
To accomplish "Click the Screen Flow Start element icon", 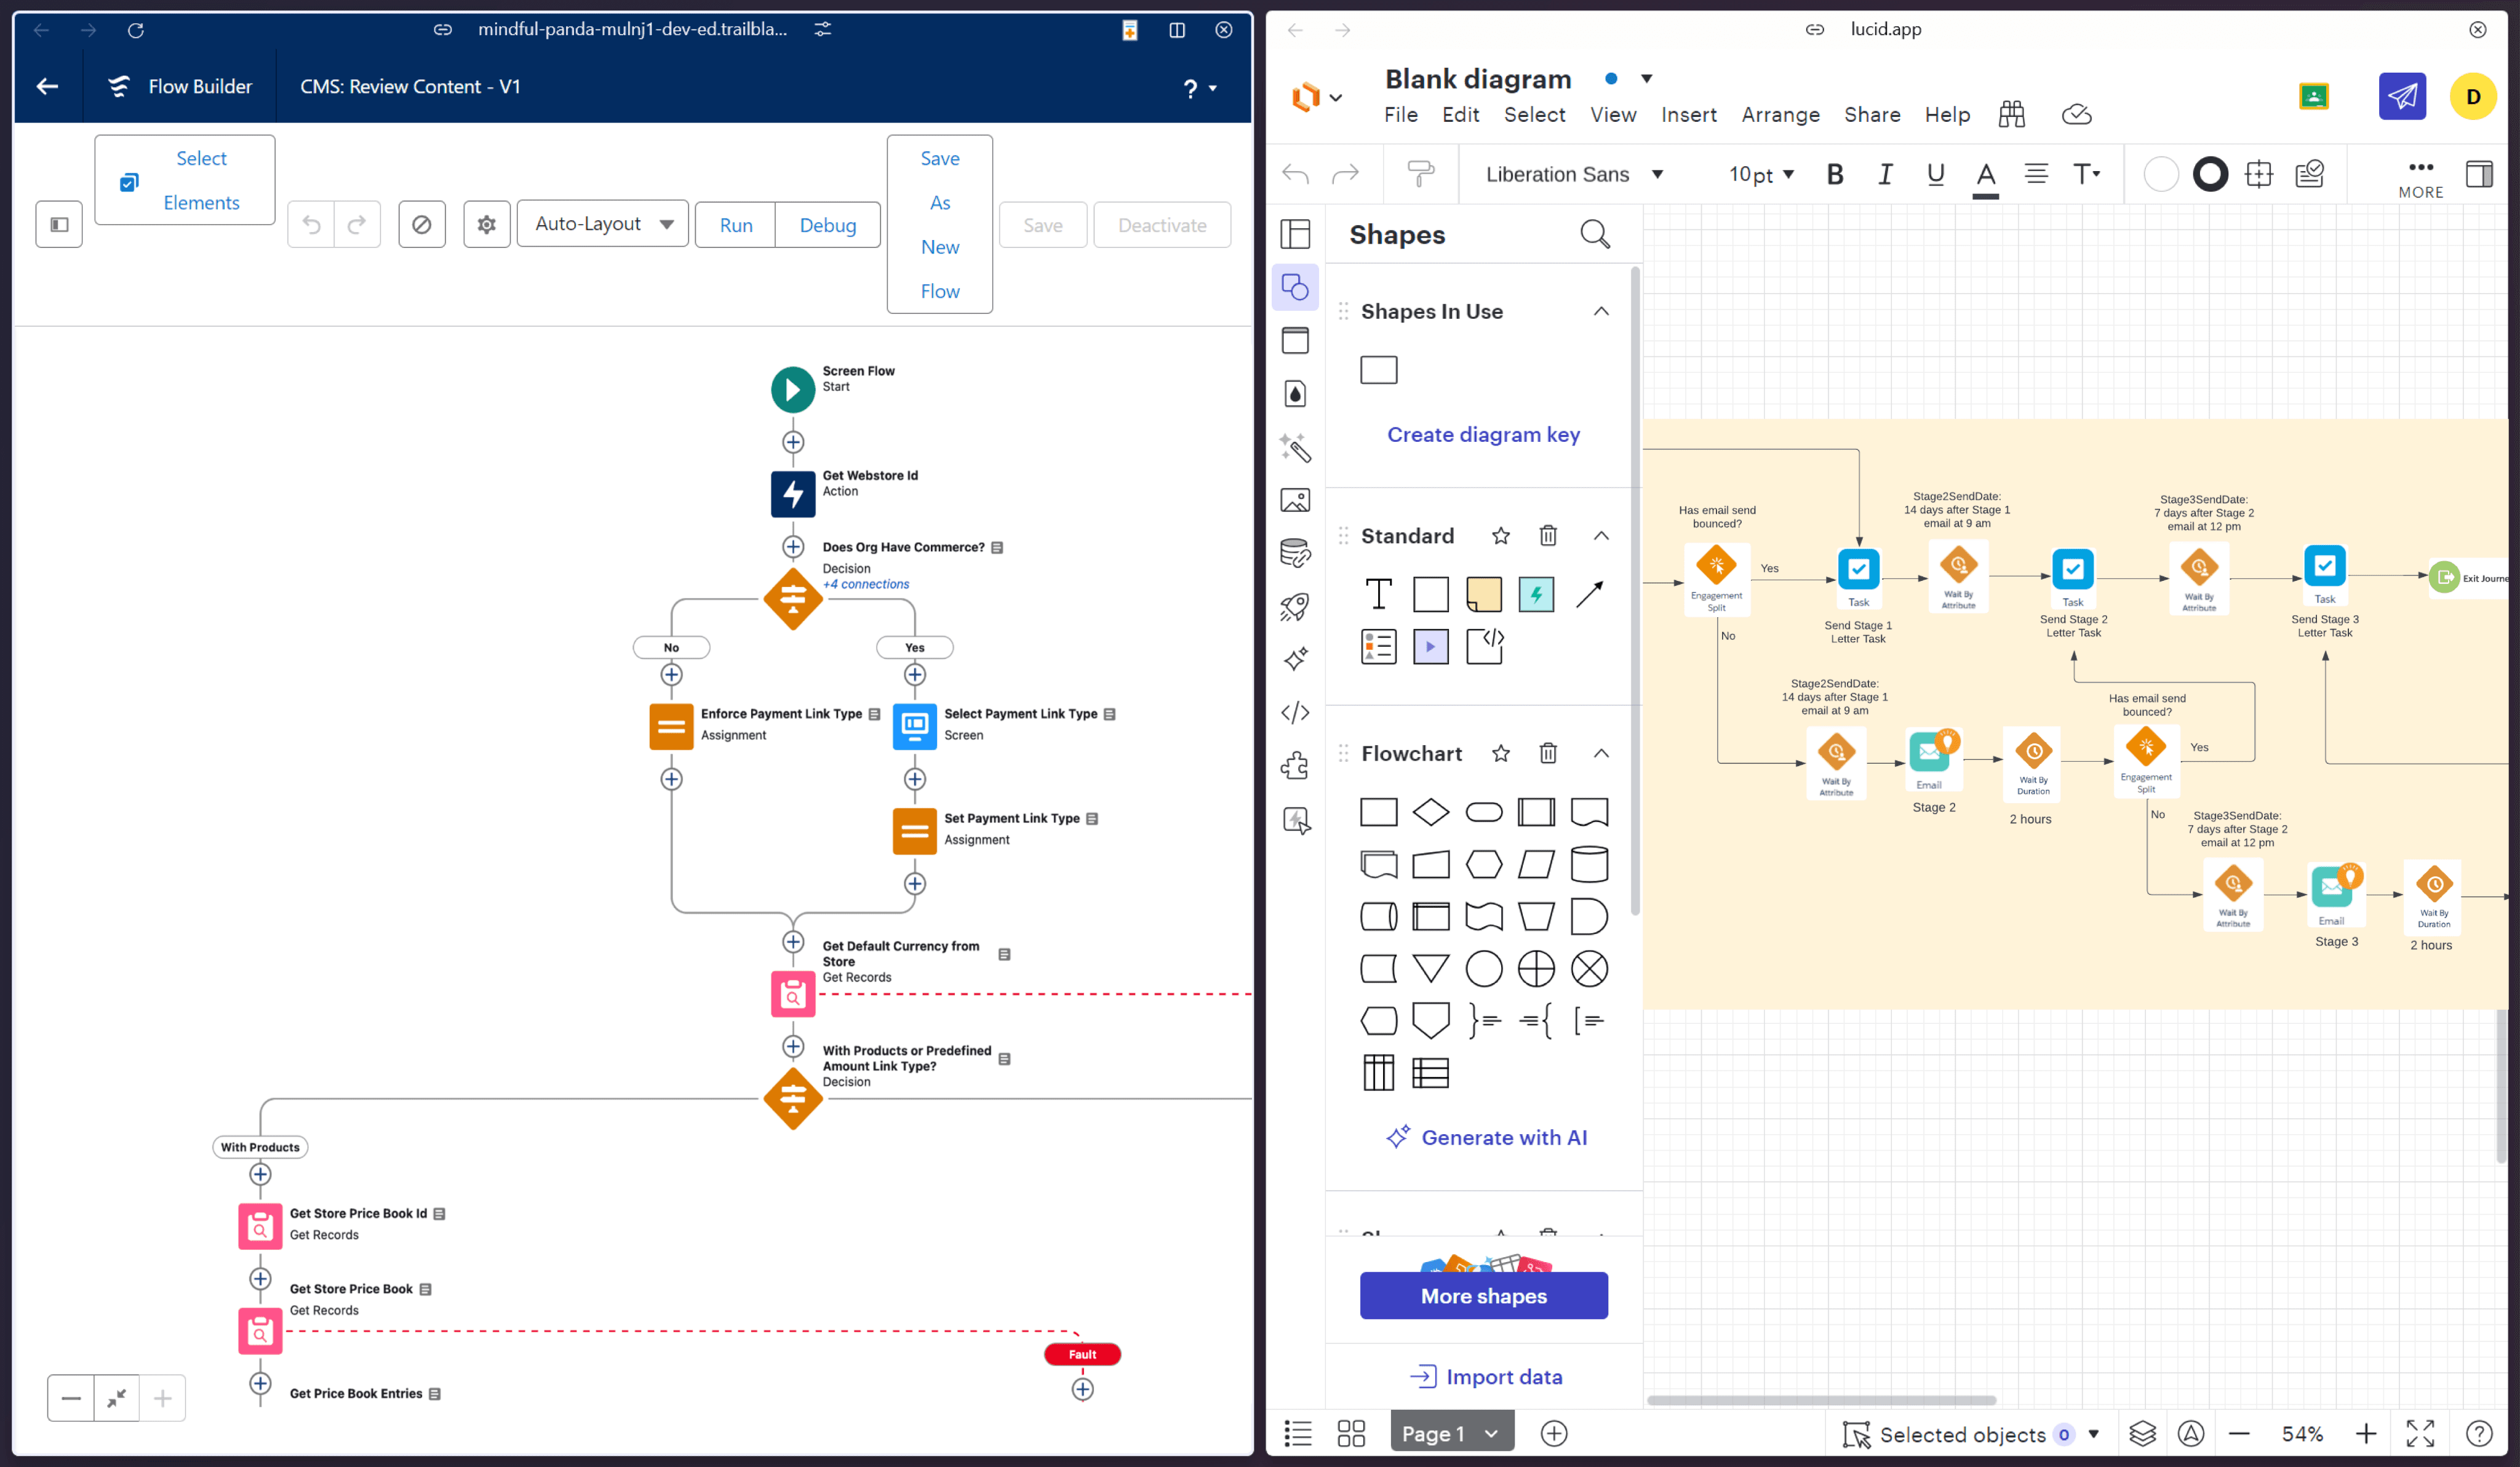I will (x=793, y=389).
